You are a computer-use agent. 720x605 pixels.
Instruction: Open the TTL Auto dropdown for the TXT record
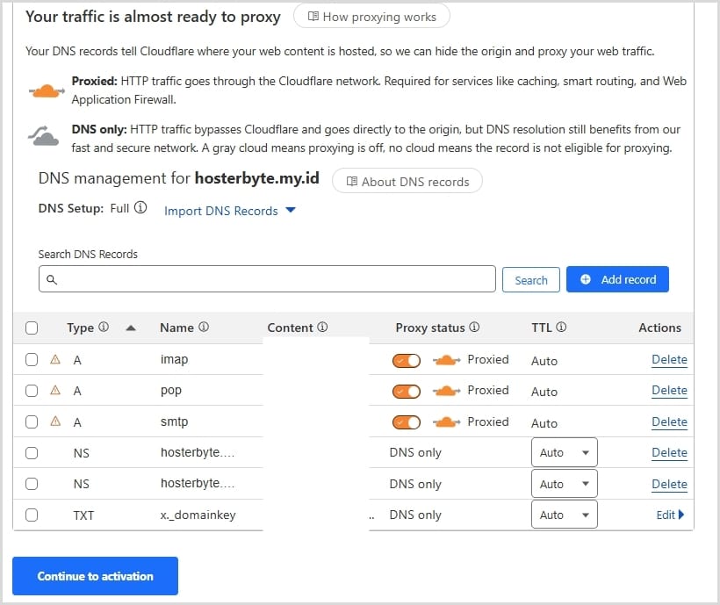[x=564, y=515]
